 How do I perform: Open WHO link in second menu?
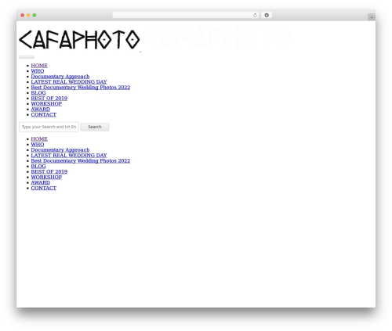[38, 145]
